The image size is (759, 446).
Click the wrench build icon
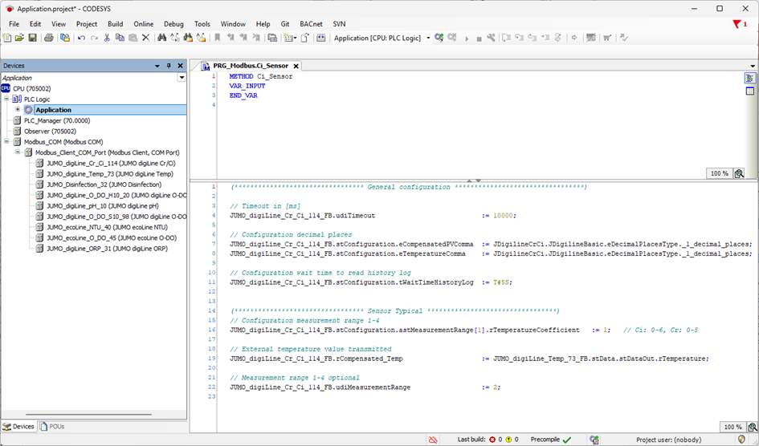[491, 38]
